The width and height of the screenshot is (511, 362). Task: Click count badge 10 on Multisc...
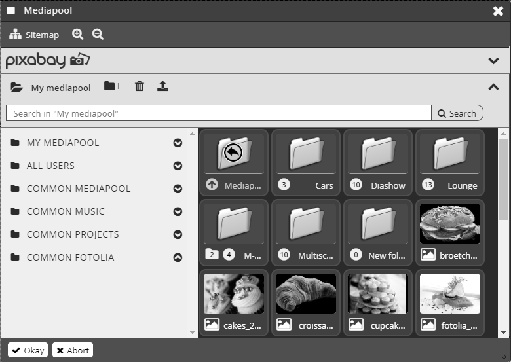[x=284, y=254]
